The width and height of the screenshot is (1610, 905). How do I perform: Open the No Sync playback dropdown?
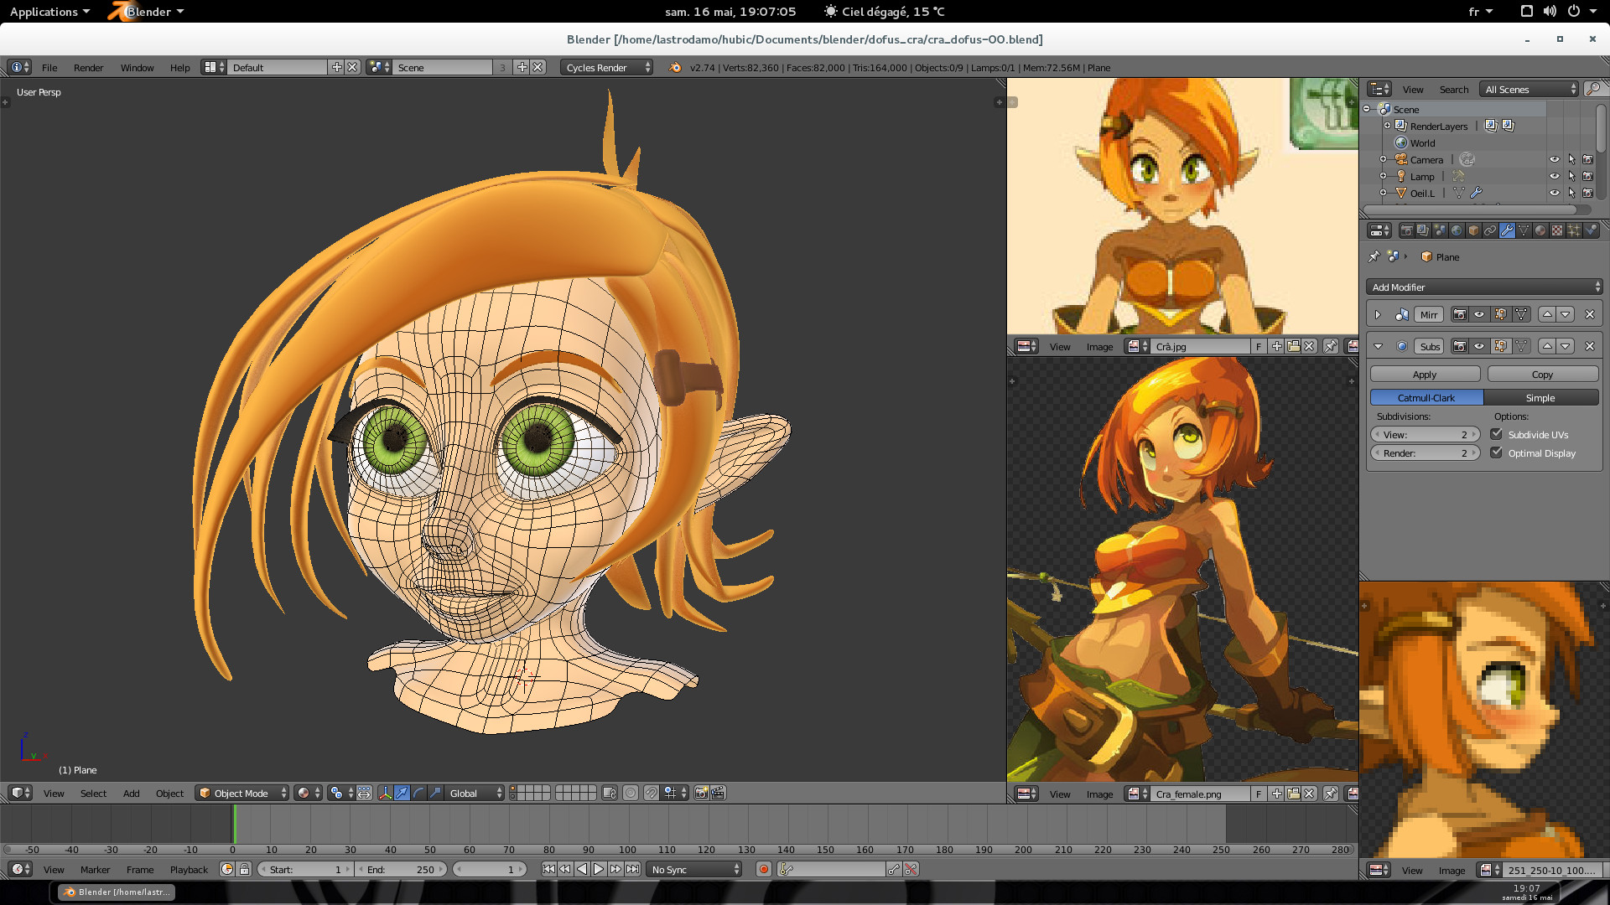[695, 869]
